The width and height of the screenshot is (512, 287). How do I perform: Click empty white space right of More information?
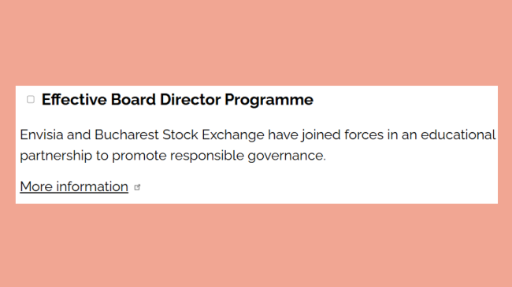tap(310, 187)
